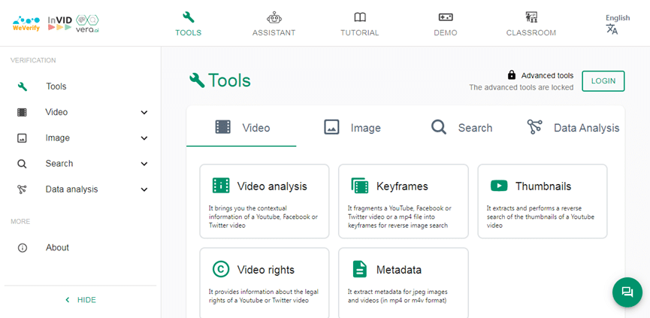650x318 pixels.
Task: Open the Metadata tool title
Action: (x=399, y=270)
